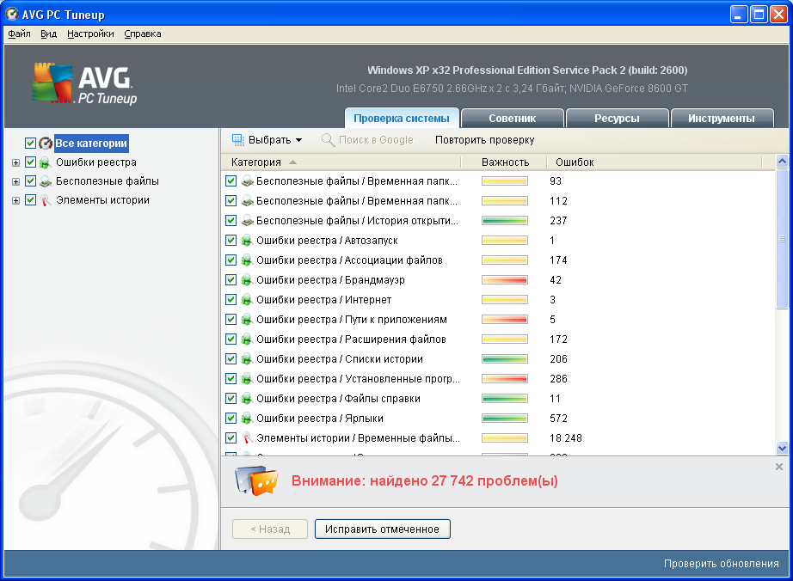Click icon of row Ошибки реестра / Автозапуск
This screenshot has height=581, width=793.
pyautogui.click(x=247, y=241)
